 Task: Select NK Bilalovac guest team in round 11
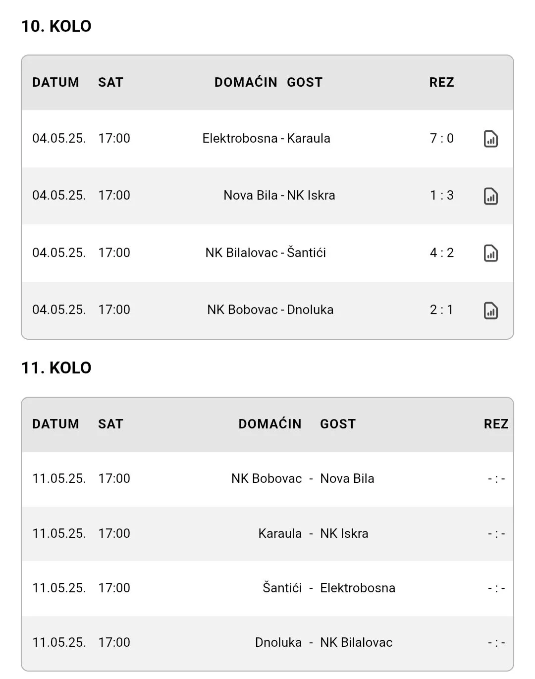click(356, 642)
